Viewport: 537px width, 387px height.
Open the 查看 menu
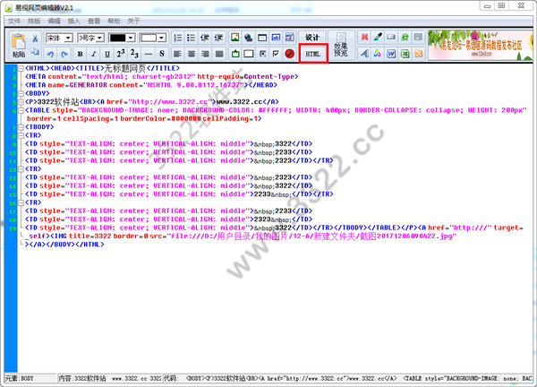(94, 21)
